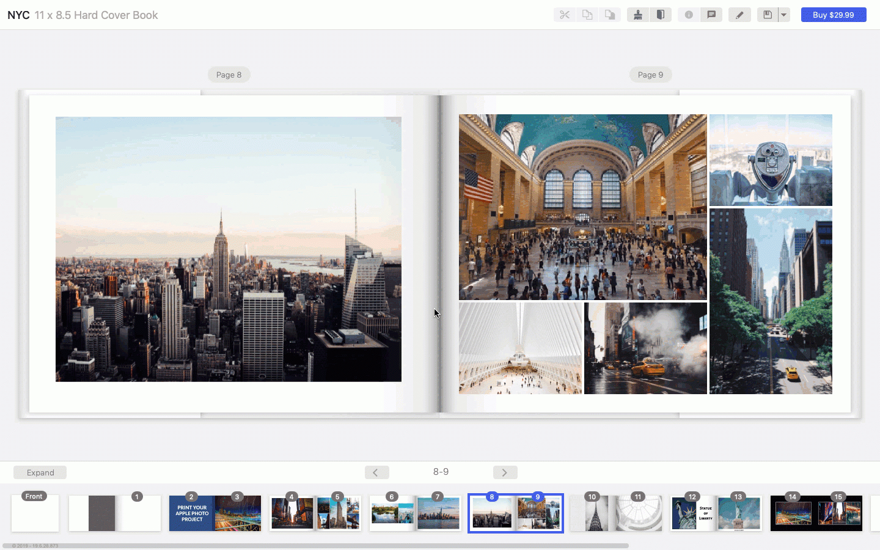Select the Page 8 label
This screenshot has height=550, width=880.
point(229,75)
